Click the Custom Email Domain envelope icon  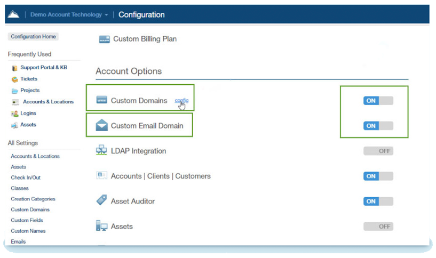tap(101, 126)
